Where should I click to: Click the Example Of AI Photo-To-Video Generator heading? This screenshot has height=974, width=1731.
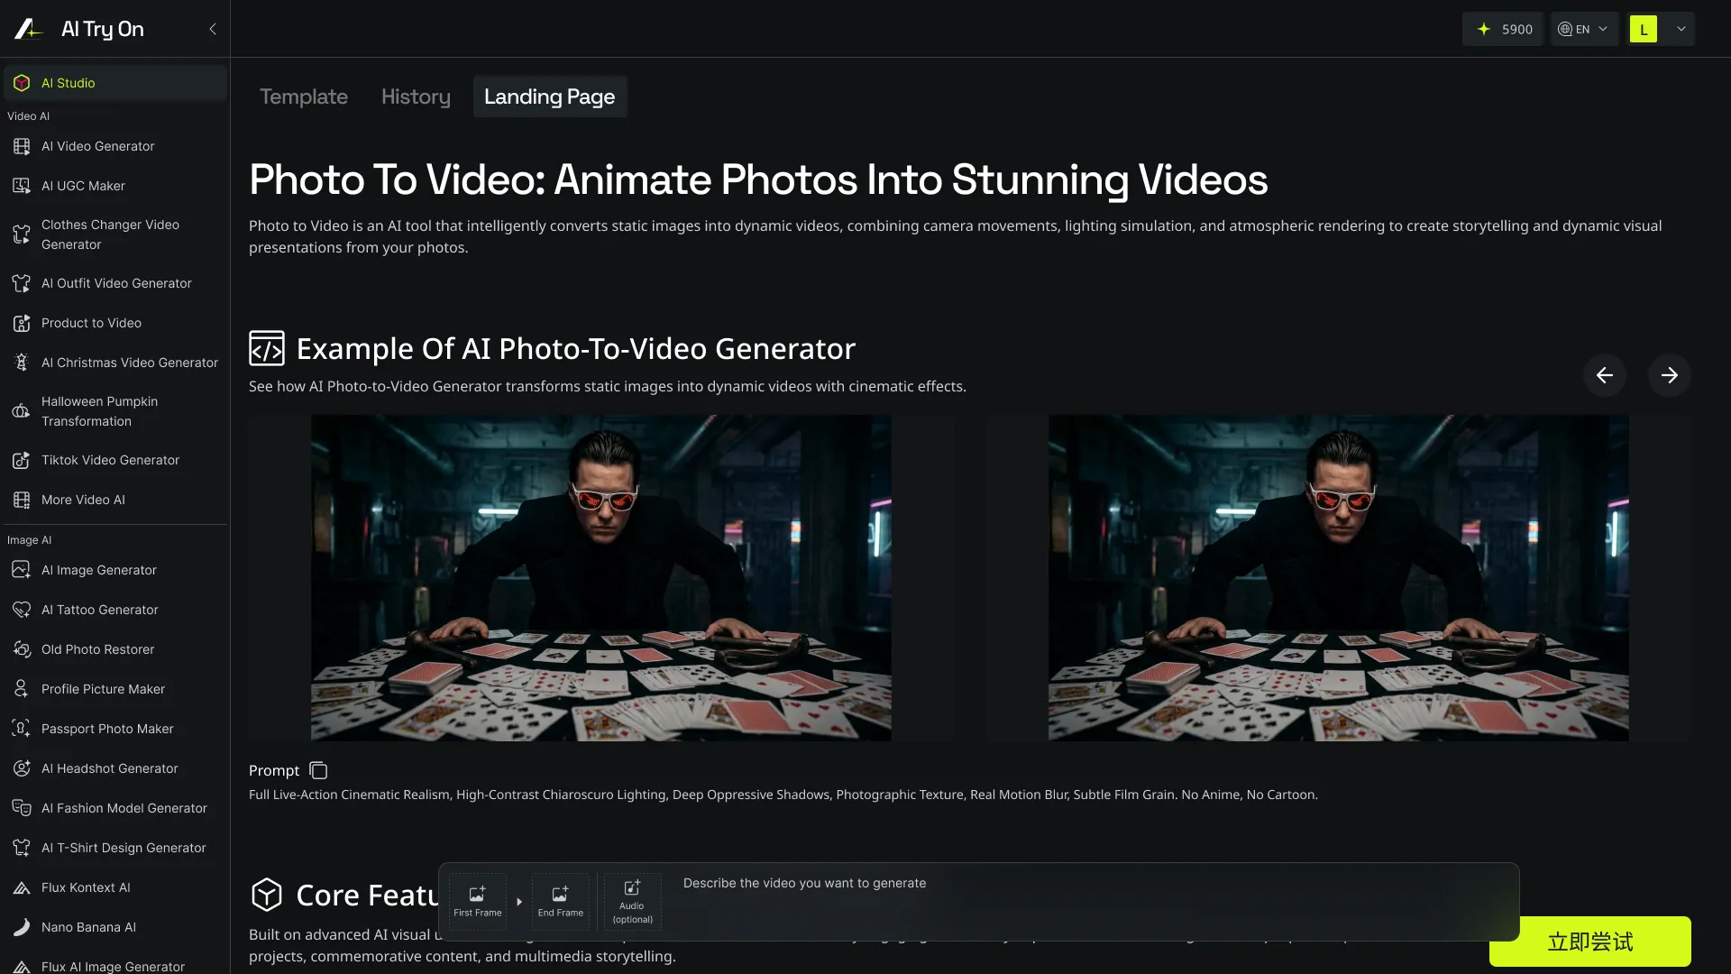click(x=576, y=349)
